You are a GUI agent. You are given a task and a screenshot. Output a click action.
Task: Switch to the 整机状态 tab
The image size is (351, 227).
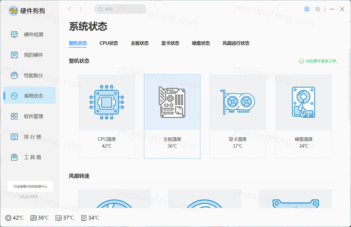pos(78,43)
